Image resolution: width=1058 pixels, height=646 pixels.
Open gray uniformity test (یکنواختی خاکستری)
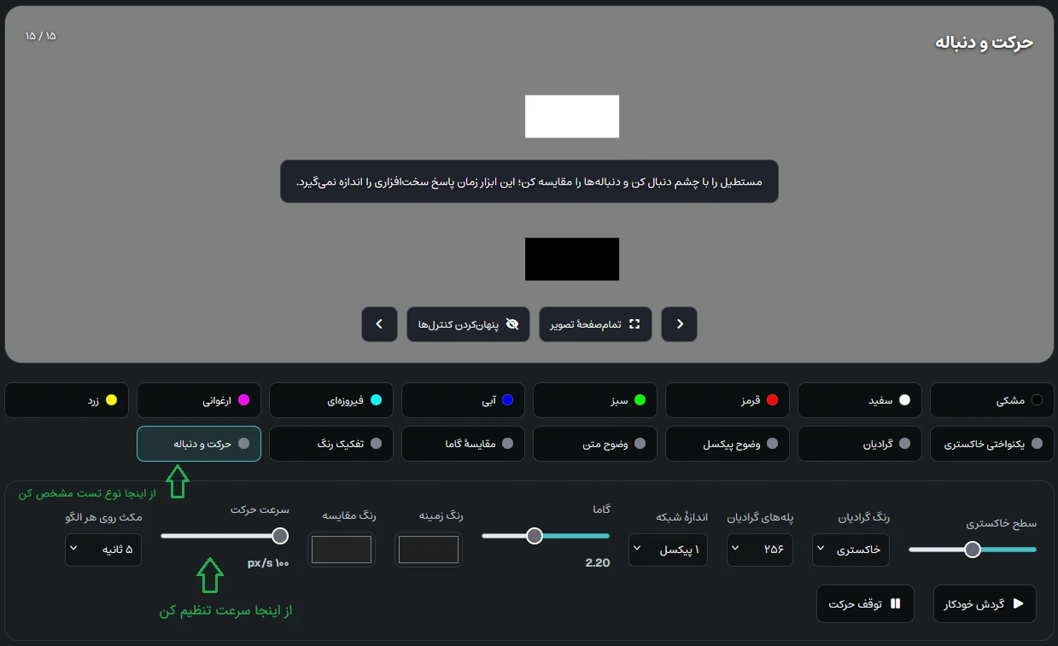tap(991, 444)
